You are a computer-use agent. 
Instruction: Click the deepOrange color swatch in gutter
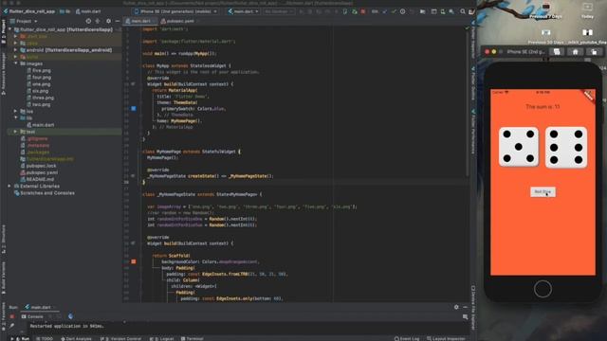tap(134, 261)
